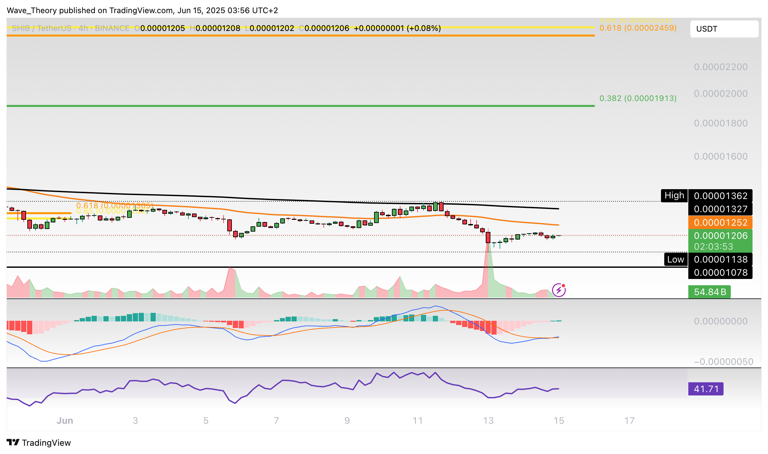Click the purple lightning flash icon

559,290
